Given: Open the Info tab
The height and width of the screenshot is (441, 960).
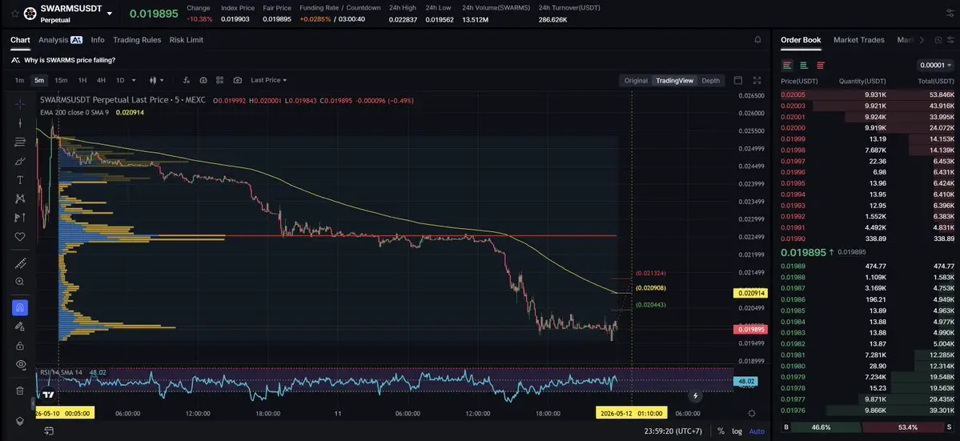Looking at the screenshot, I should pos(98,40).
